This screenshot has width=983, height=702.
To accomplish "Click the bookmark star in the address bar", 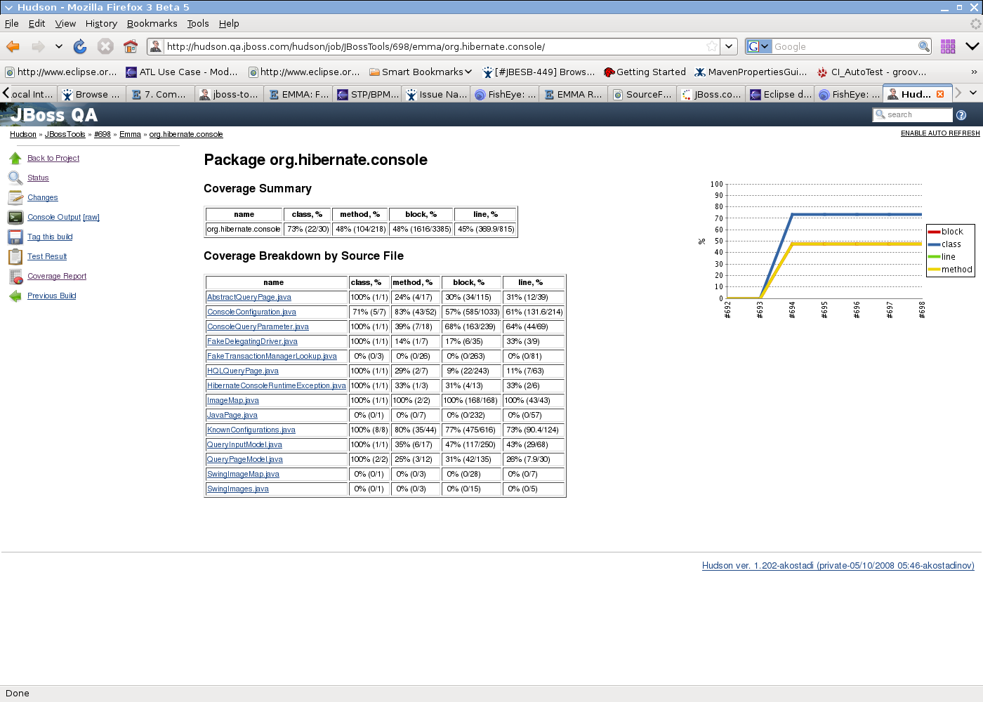I will pyautogui.click(x=712, y=46).
